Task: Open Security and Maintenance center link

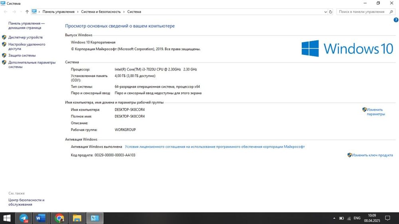Action: point(26,202)
